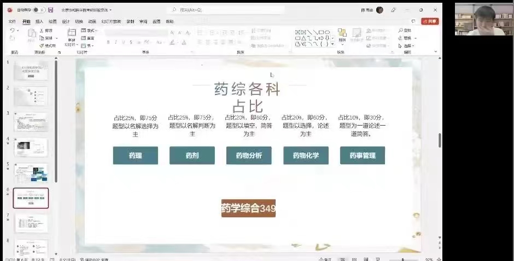Screen dimensions: 514x261
Task: Click the 新建幻灯片 new slide icon
Action: [71, 33]
